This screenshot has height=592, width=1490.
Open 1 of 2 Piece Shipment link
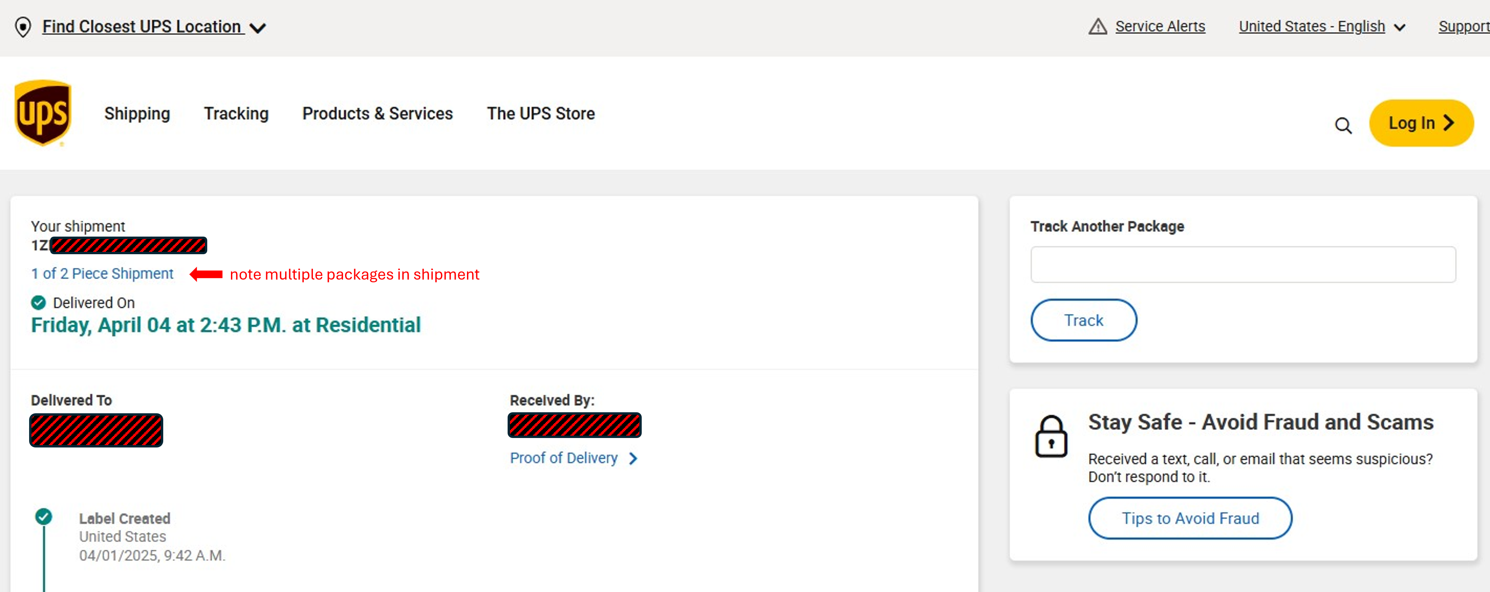102,273
